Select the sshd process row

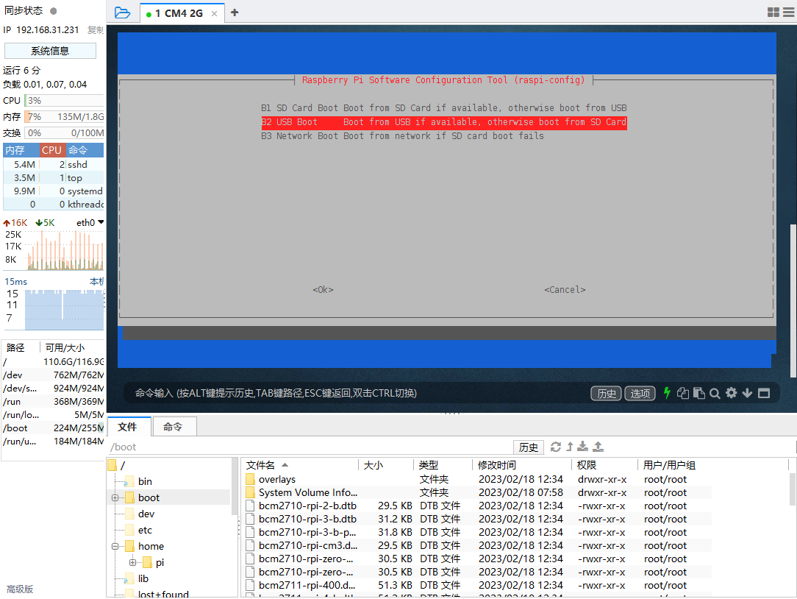pyautogui.click(x=54, y=164)
